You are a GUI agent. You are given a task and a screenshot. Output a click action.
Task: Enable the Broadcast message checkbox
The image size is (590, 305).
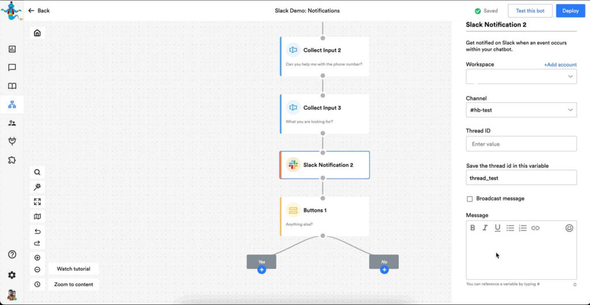[x=470, y=199]
